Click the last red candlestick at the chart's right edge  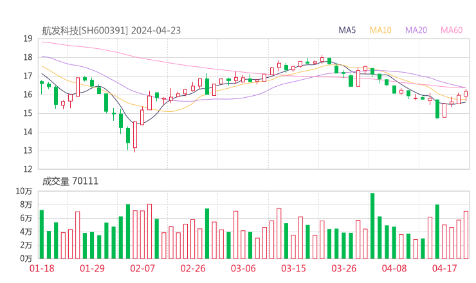466,94
